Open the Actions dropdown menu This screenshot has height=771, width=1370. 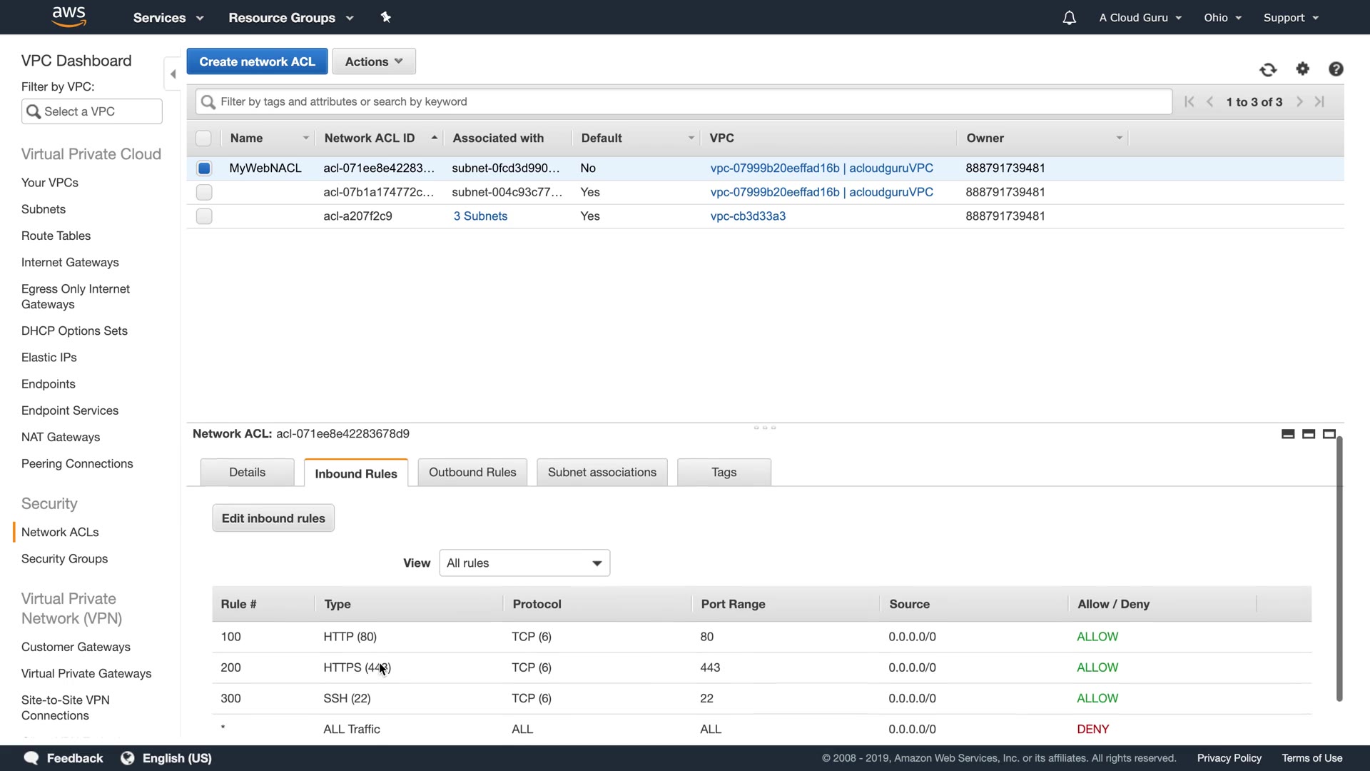374,61
